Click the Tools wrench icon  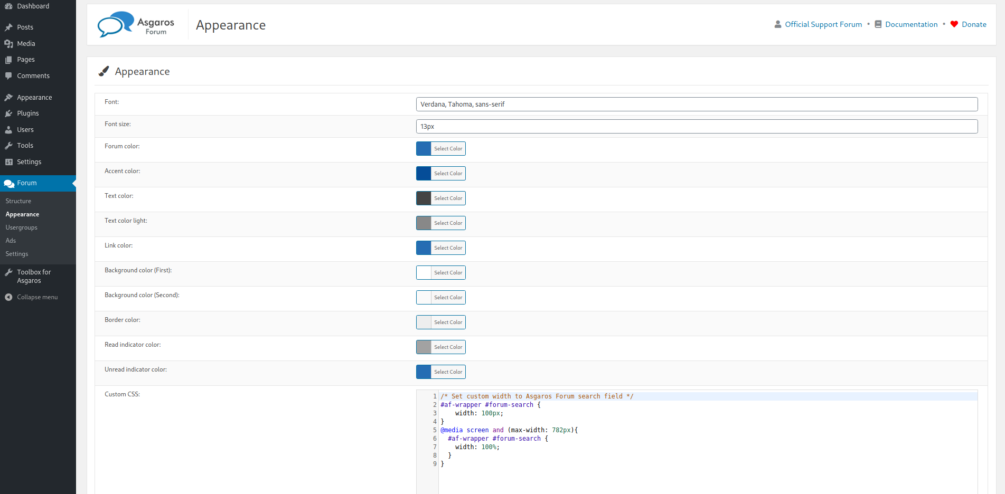[9, 145]
